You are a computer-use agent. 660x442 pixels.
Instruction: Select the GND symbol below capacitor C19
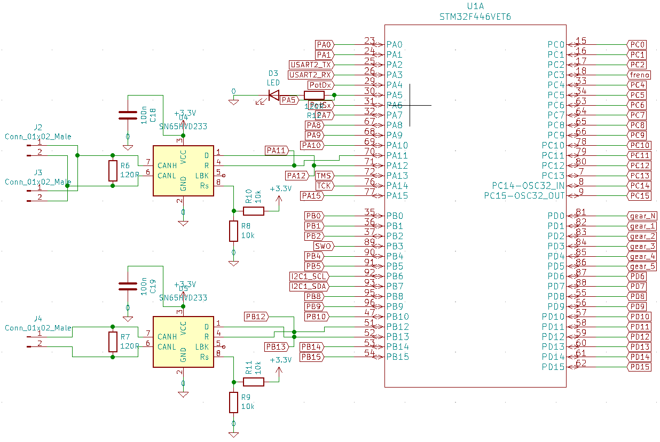(128, 318)
